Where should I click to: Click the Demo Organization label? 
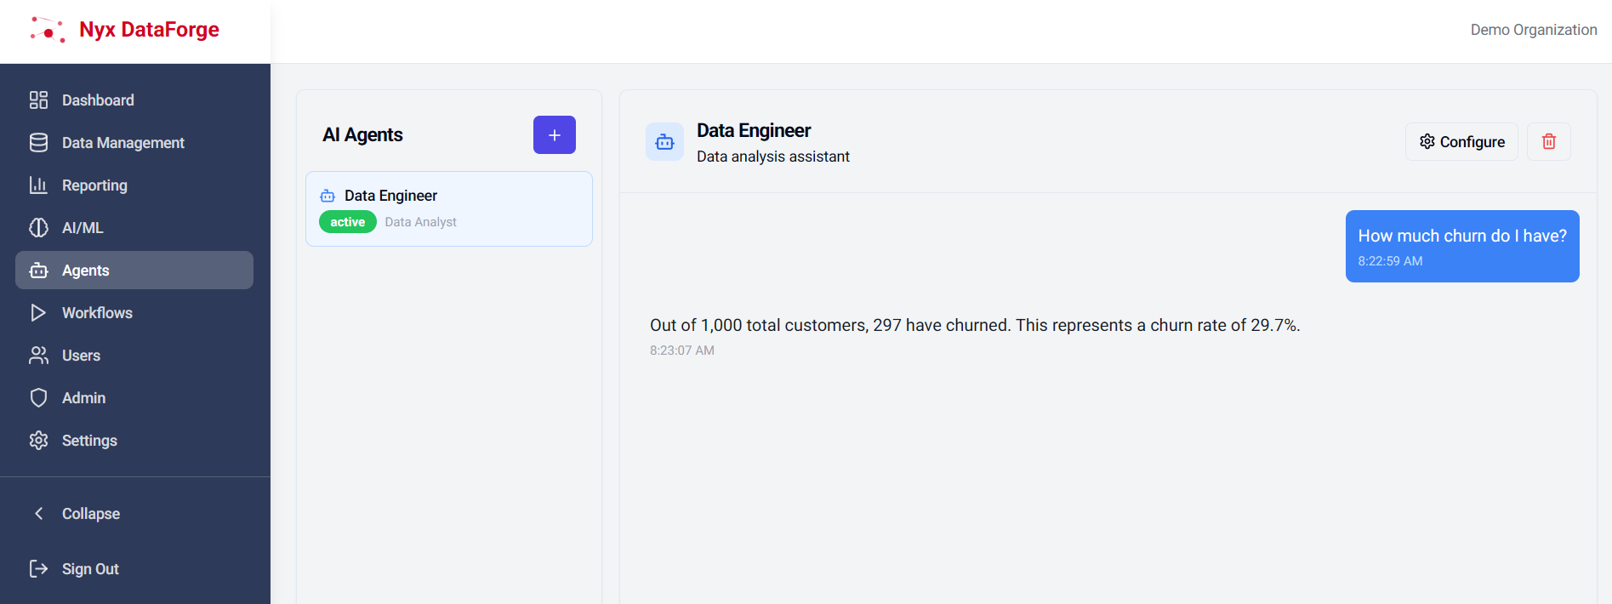[1533, 30]
